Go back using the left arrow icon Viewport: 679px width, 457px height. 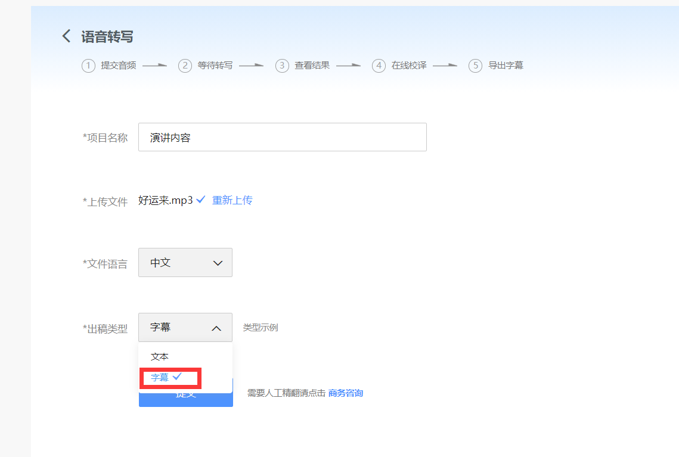pos(66,36)
